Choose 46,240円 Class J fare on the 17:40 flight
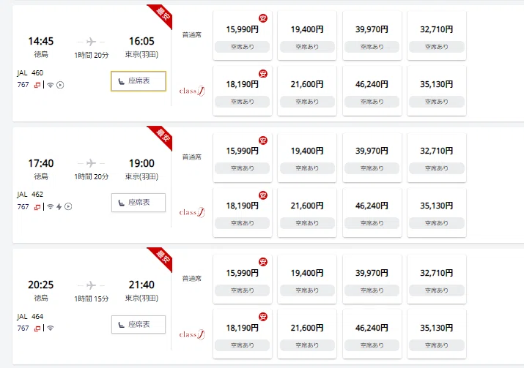The image size is (524, 368). pyautogui.click(x=372, y=212)
